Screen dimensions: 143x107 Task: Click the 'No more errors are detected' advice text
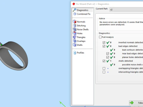(x=121, y=23)
